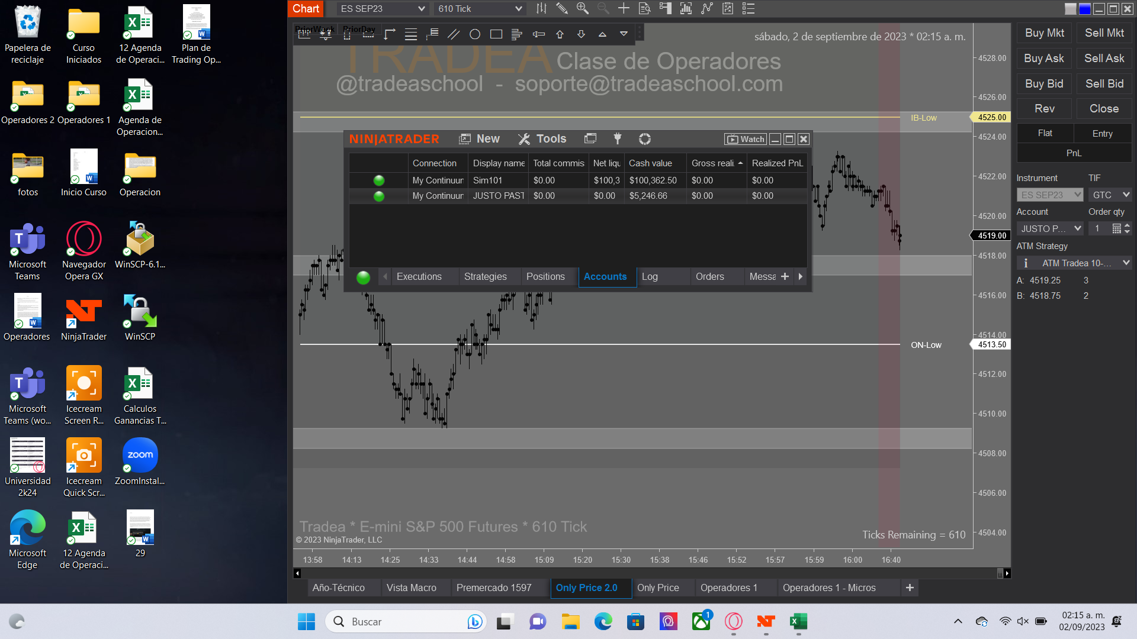The width and height of the screenshot is (1137, 639).
Task: Click the chart scrollbar left arrow
Action: click(297, 573)
